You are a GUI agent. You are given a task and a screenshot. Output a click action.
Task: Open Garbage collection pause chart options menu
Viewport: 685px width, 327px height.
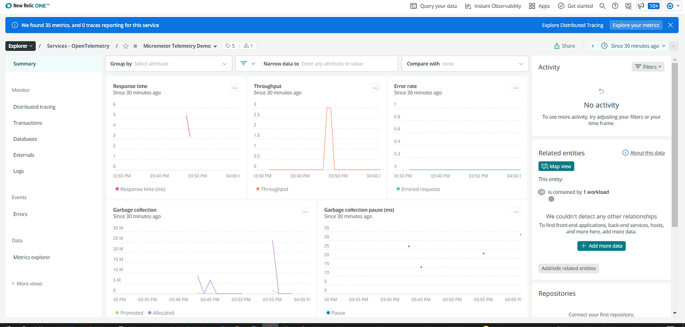[516, 212]
